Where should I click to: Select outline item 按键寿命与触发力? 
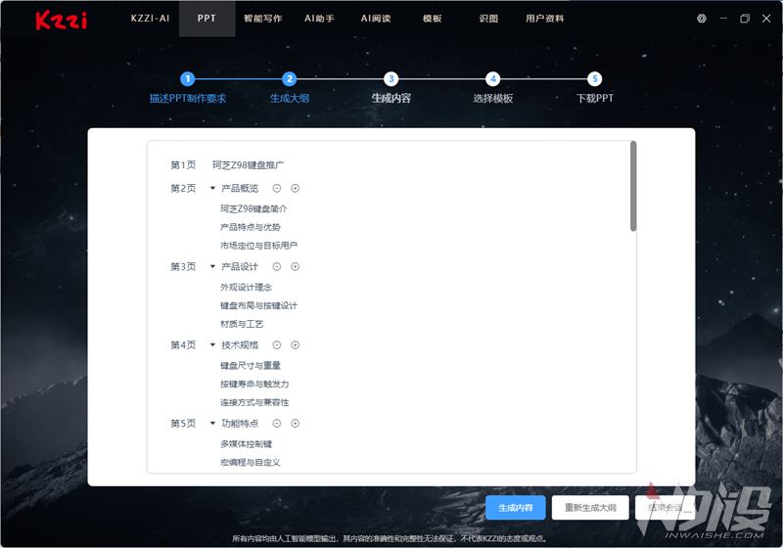[254, 384]
